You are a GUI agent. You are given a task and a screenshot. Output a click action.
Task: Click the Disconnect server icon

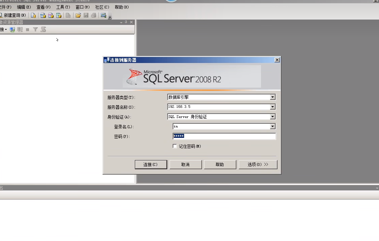tap(20, 29)
